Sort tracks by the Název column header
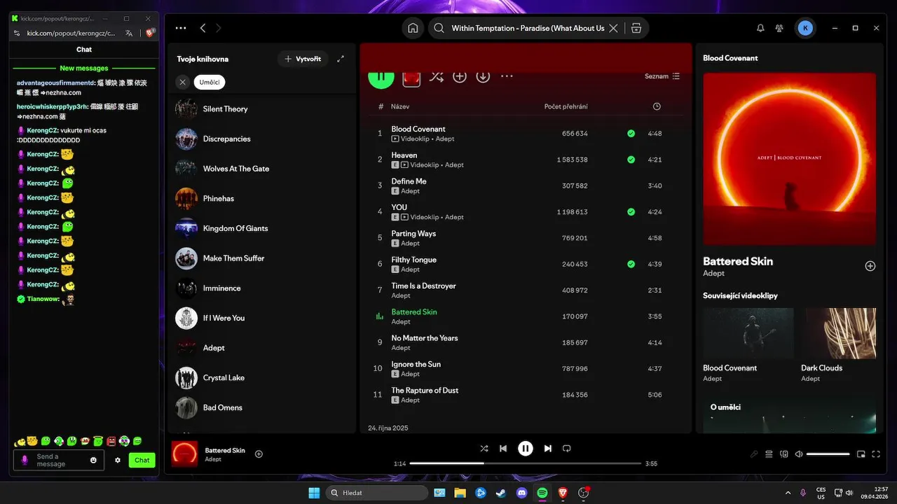This screenshot has width=897, height=504. tap(400, 106)
